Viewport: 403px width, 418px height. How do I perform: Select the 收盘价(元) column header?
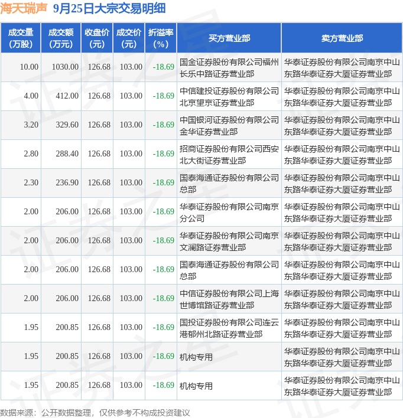[x=96, y=38]
